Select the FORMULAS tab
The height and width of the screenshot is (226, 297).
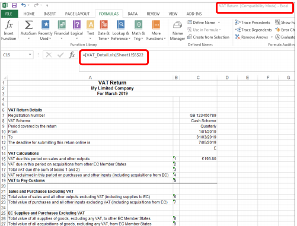108,14
